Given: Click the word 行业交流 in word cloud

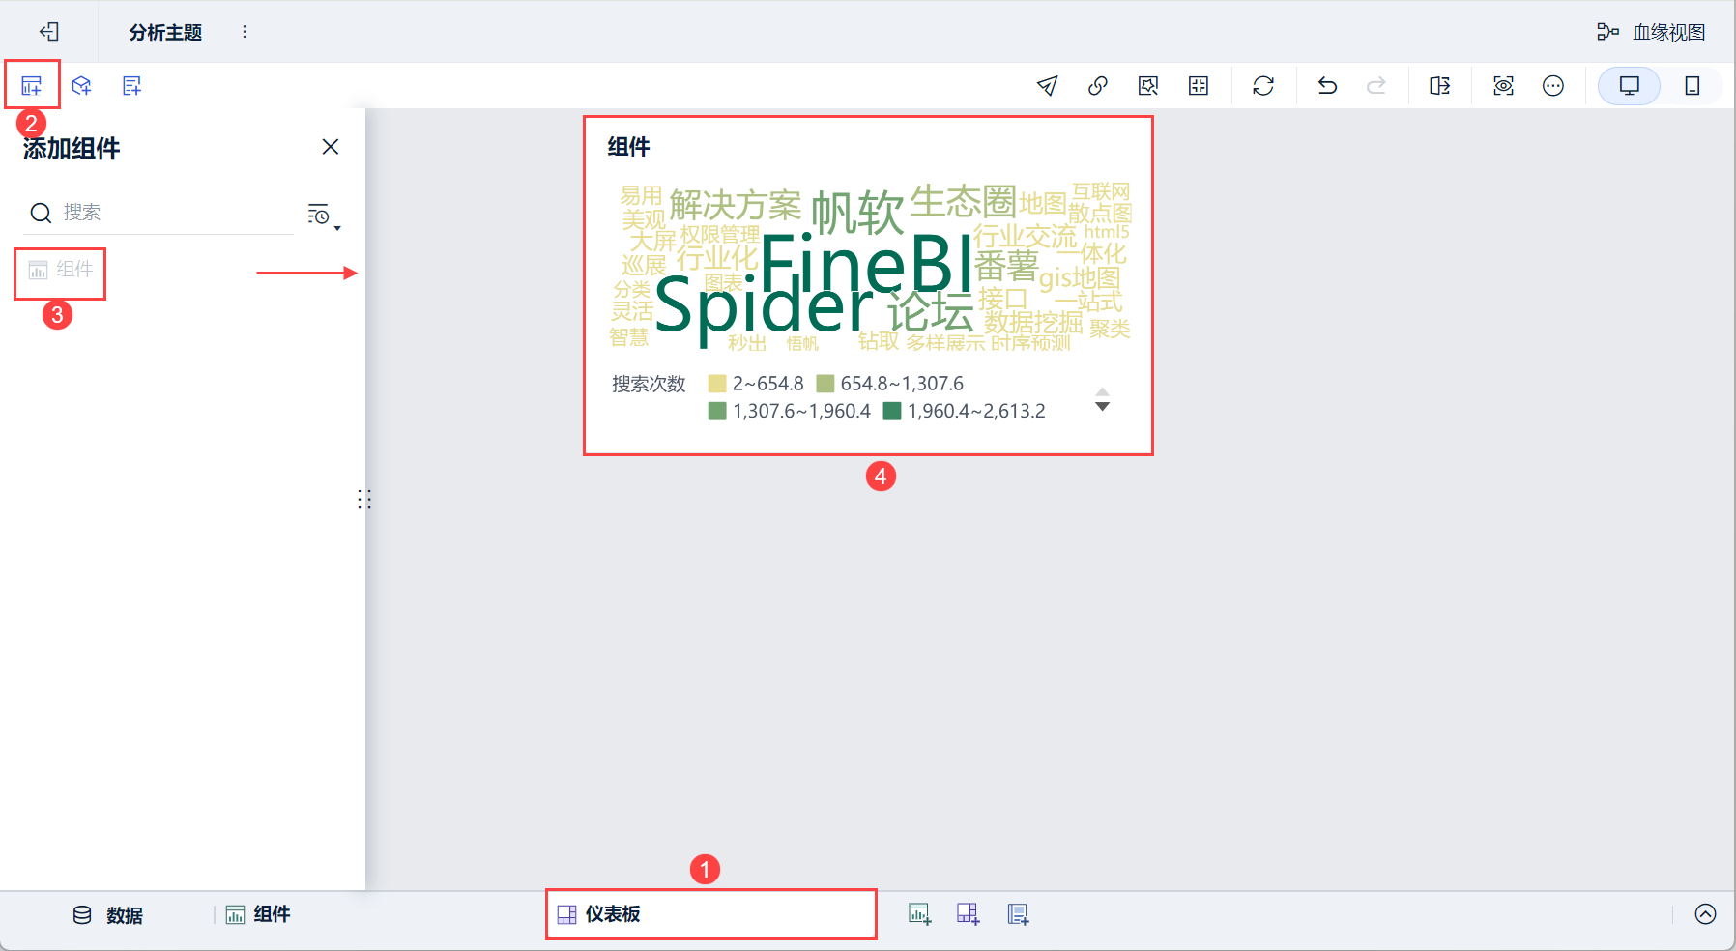Looking at the screenshot, I should coord(1025,237).
